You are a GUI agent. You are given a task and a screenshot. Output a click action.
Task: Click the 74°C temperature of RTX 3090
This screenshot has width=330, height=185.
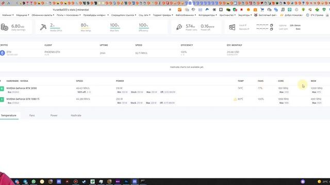[x=240, y=88]
